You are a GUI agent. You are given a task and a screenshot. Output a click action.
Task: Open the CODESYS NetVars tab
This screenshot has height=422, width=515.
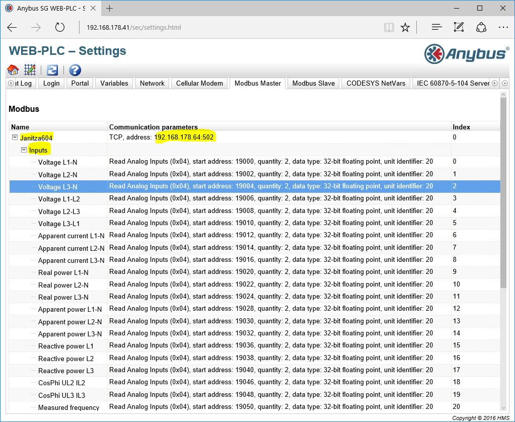(376, 84)
